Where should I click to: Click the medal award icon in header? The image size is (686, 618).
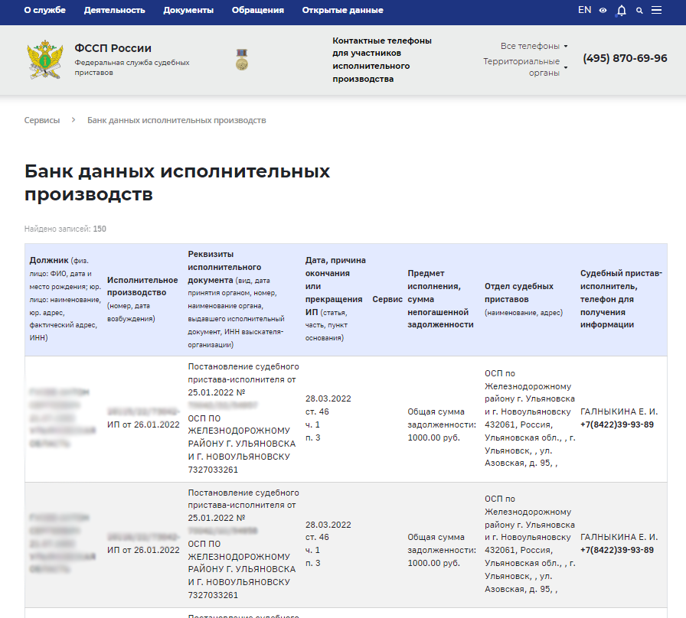coord(241,60)
